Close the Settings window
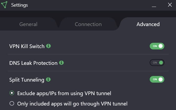The height and width of the screenshot is (110, 176). pos(170,5)
